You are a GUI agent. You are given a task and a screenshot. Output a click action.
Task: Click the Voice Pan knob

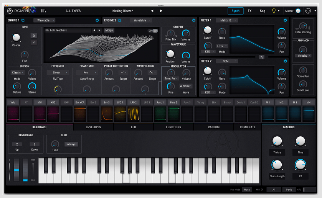click(x=303, y=70)
